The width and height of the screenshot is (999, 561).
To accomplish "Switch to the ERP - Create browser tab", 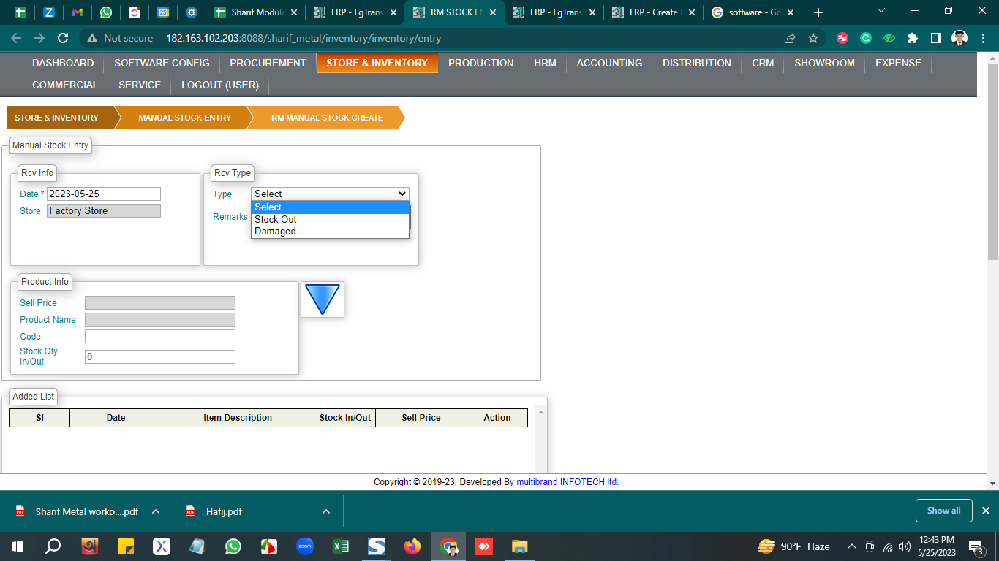I will coord(654,12).
